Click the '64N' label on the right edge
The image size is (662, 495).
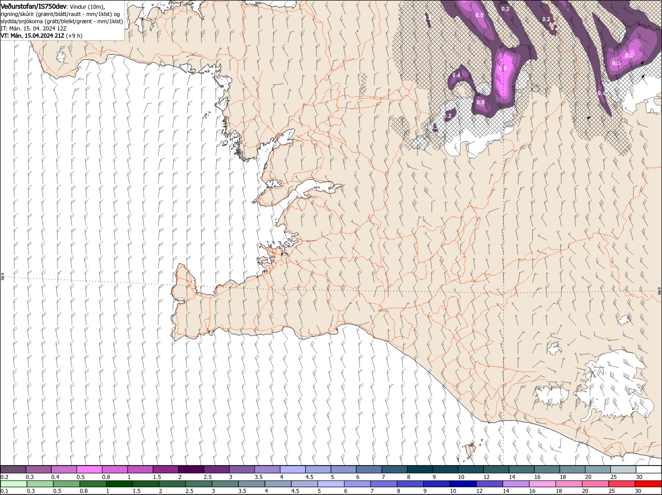pos(660,292)
